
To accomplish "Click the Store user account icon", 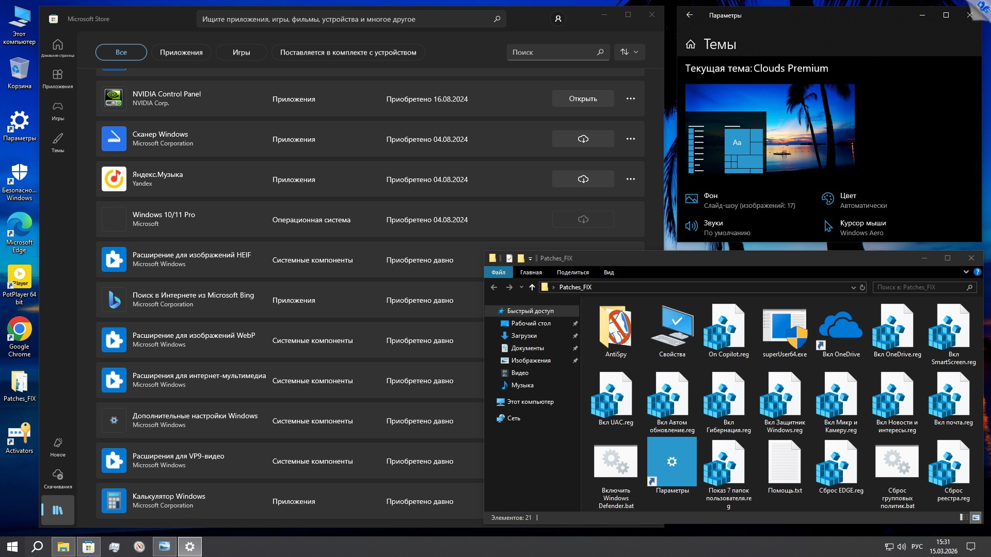I will [557, 19].
